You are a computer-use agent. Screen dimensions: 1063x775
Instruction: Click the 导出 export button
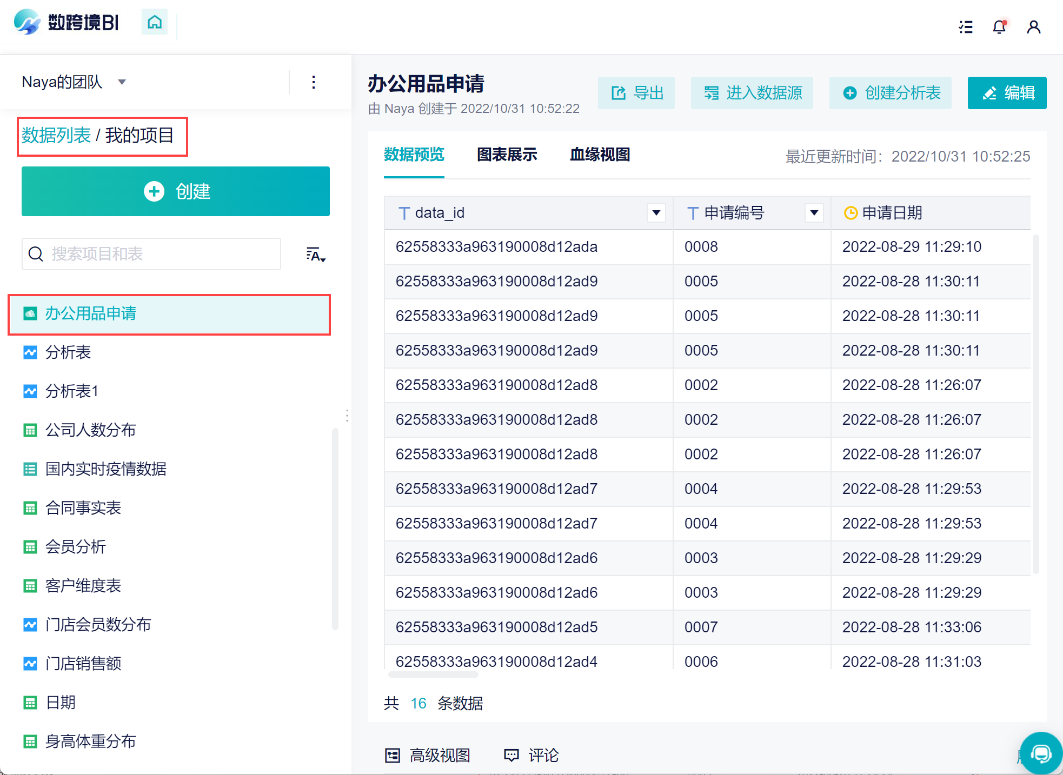tap(636, 93)
